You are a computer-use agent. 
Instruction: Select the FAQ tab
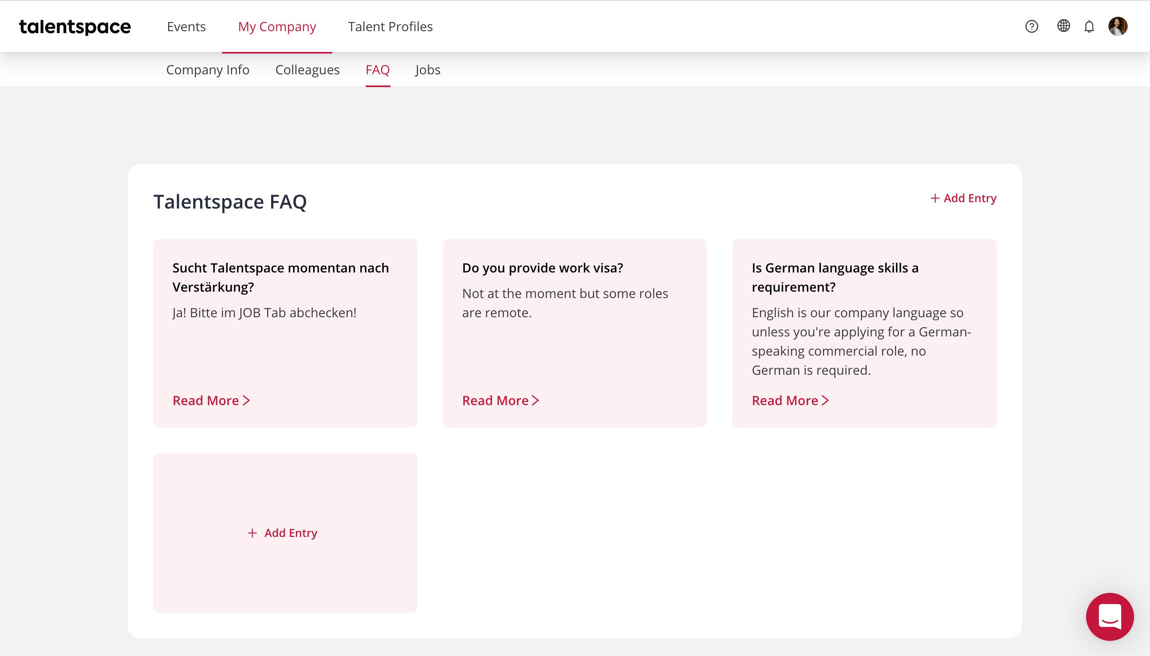click(378, 70)
